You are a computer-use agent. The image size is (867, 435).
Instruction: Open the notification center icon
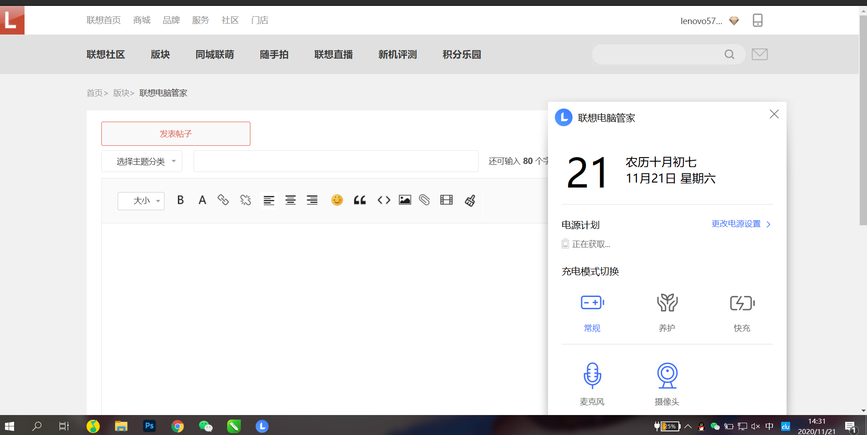pyautogui.click(x=851, y=426)
